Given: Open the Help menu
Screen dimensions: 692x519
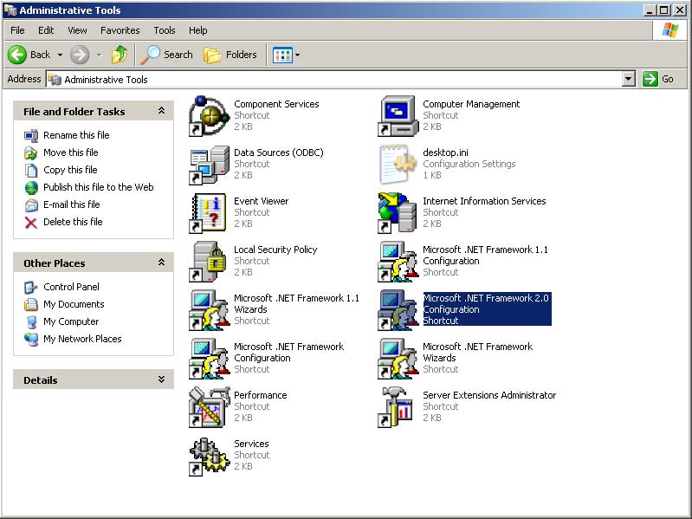Looking at the screenshot, I should 198,30.
